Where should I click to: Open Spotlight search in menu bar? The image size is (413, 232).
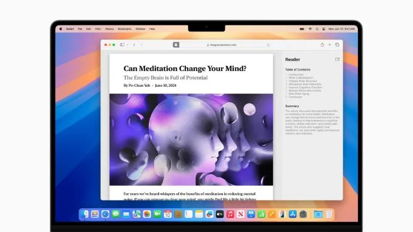coord(317,29)
